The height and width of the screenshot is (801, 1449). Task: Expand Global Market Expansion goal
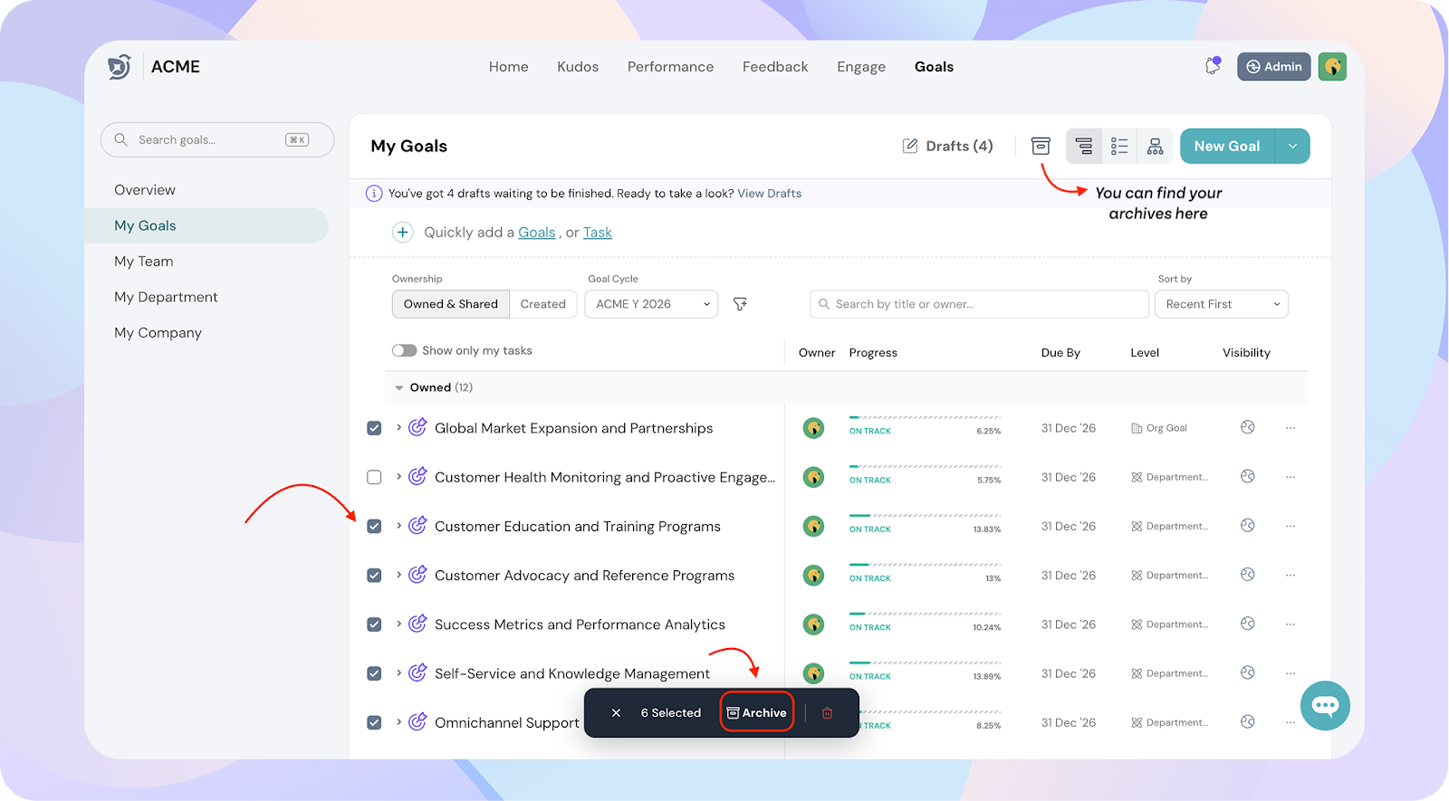(398, 427)
